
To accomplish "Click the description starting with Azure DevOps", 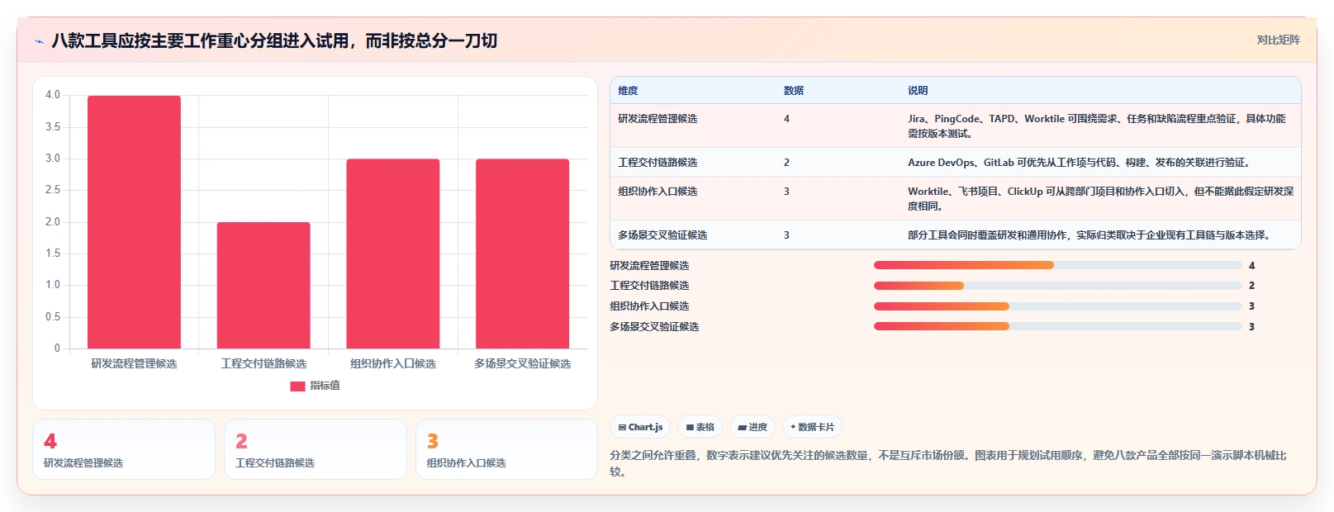I will (1079, 163).
